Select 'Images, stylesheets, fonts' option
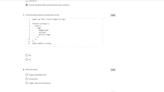This screenshot has height=92, width=164. [x=27, y=75]
